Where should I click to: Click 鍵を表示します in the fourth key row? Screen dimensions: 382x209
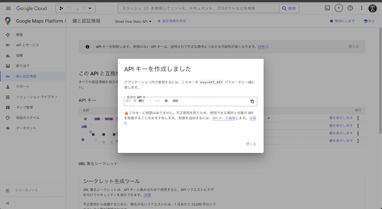point(341,141)
